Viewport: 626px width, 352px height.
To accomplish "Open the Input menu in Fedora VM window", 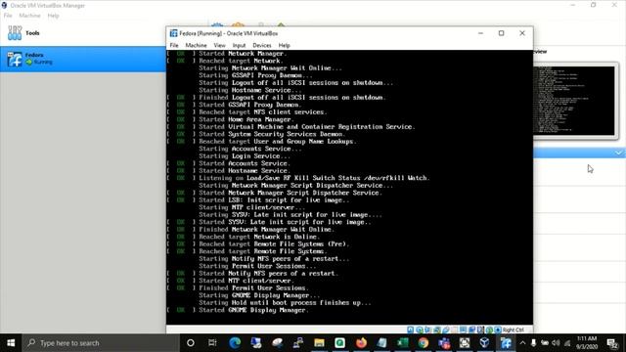I will [239, 46].
